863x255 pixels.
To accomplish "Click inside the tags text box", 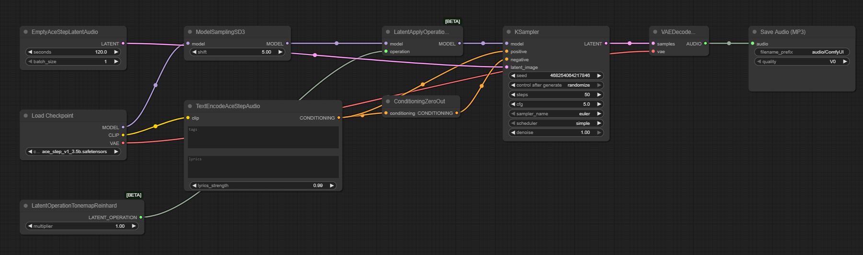I will click(263, 138).
